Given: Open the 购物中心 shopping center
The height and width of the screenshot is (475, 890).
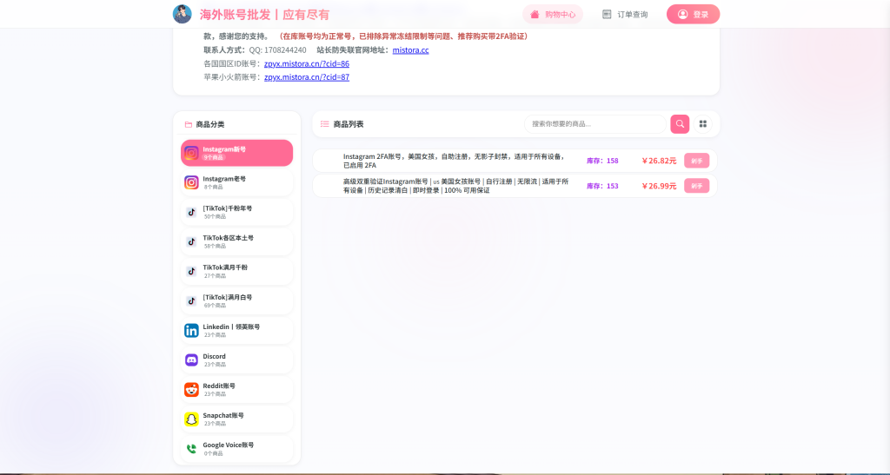Looking at the screenshot, I should 553,14.
